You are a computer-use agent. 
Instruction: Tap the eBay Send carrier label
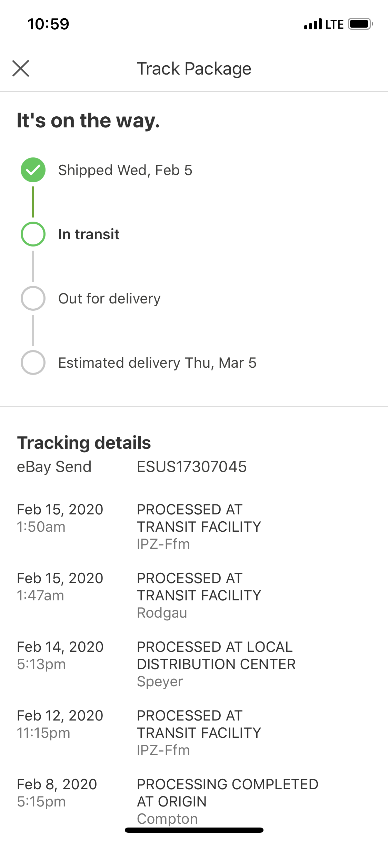[x=54, y=467]
